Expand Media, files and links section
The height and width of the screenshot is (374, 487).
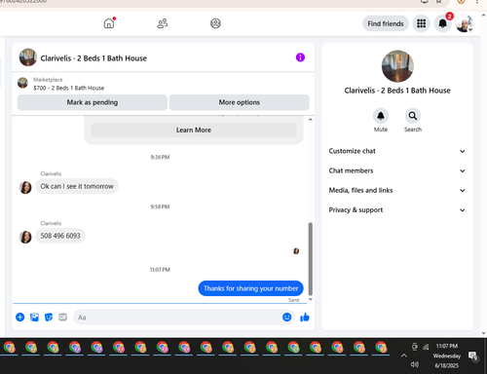point(397,191)
